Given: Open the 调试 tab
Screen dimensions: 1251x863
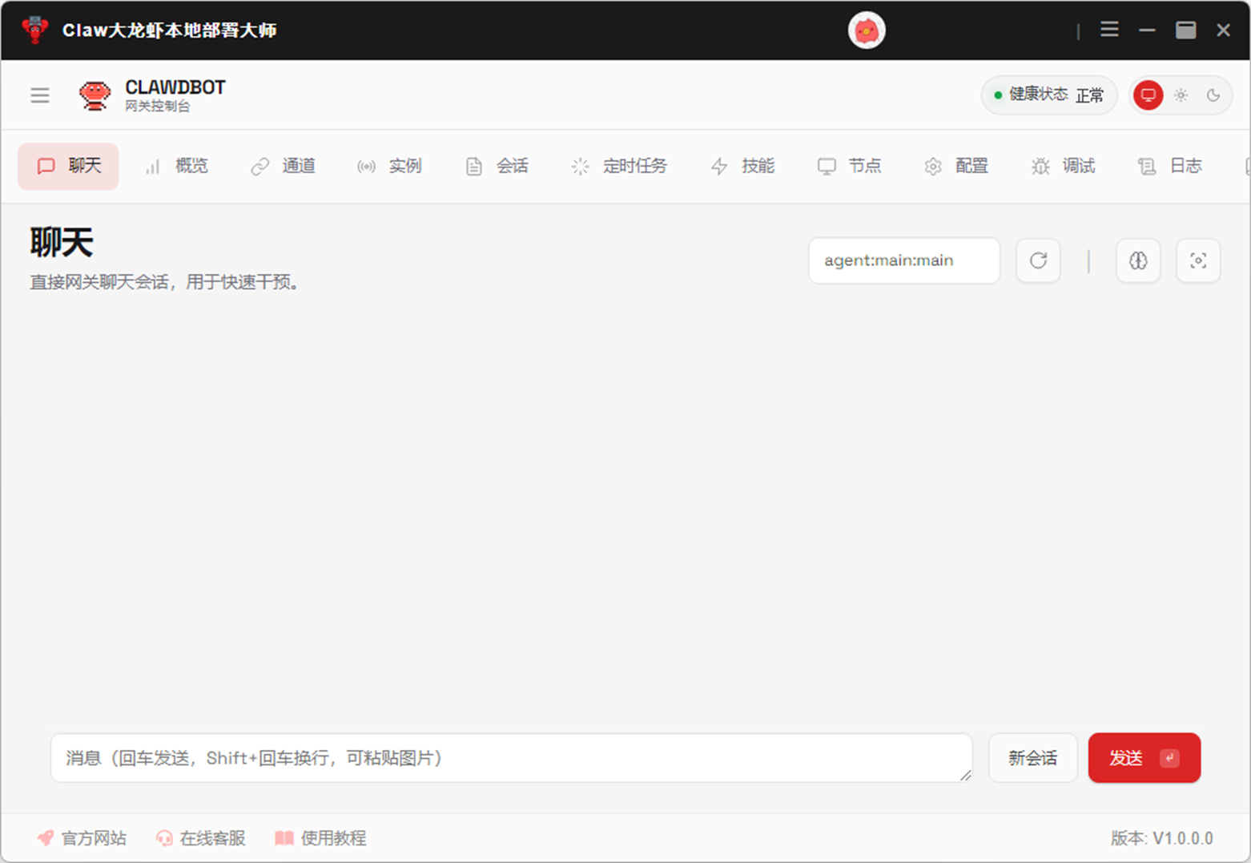Looking at the screenshot, I should pyautogui.click(x=1064, y=166).
